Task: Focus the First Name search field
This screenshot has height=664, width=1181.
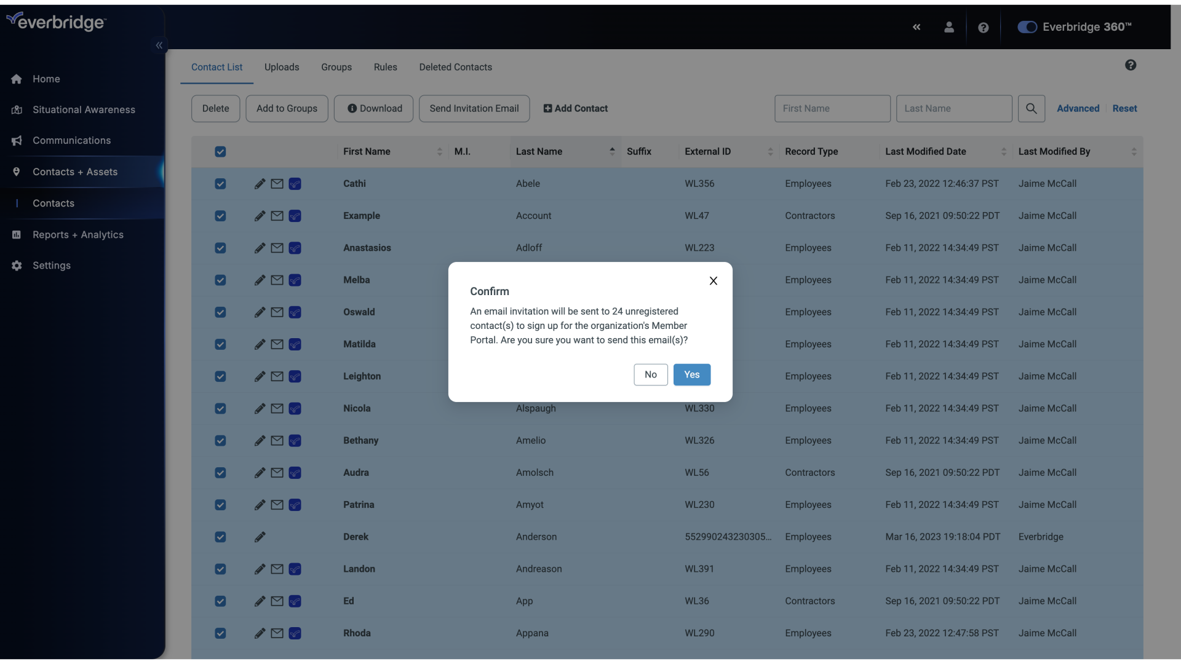Action: 832,108
